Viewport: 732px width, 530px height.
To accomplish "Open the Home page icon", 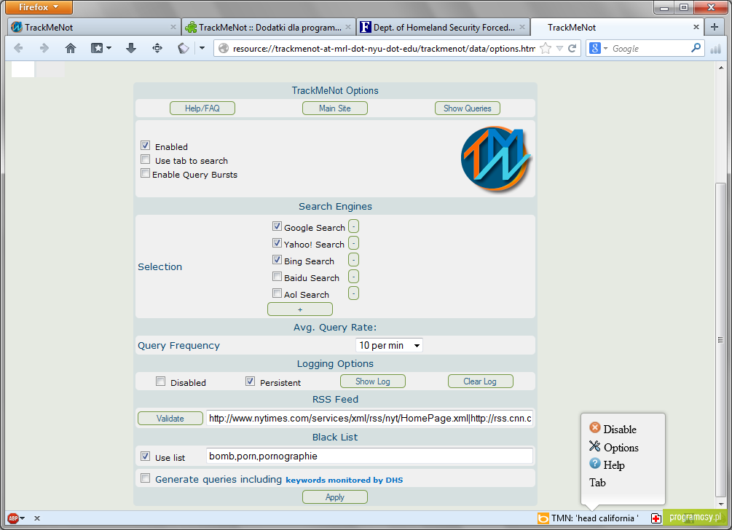I will click(71, 48).
